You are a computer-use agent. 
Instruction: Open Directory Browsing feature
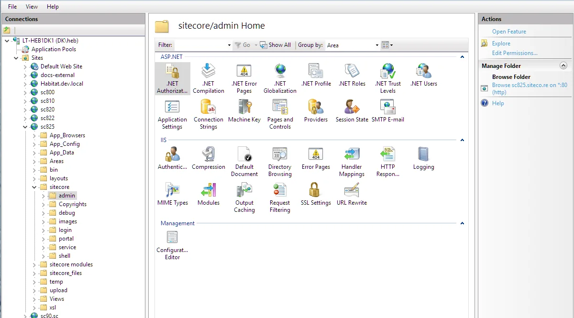coord(280,162)
